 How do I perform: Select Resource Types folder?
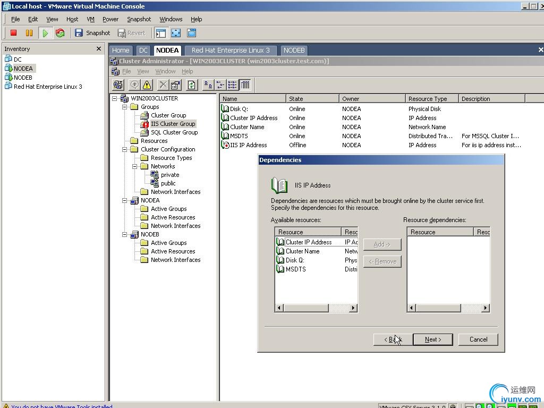coord(171,158)
